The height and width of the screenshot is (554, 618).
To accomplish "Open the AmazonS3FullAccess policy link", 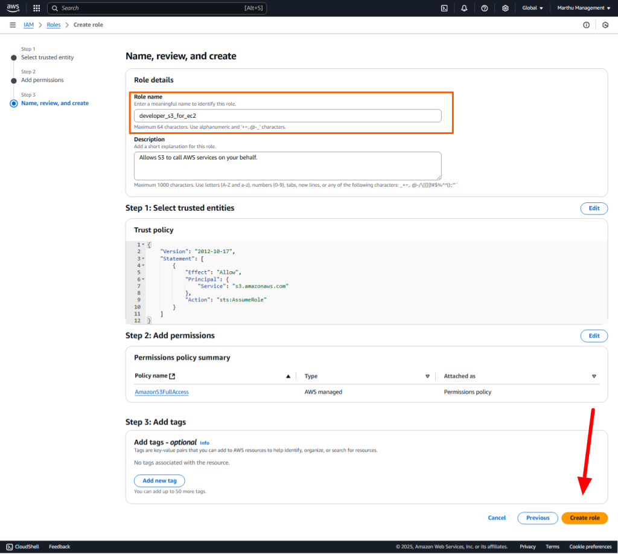I will click(162, 392).
